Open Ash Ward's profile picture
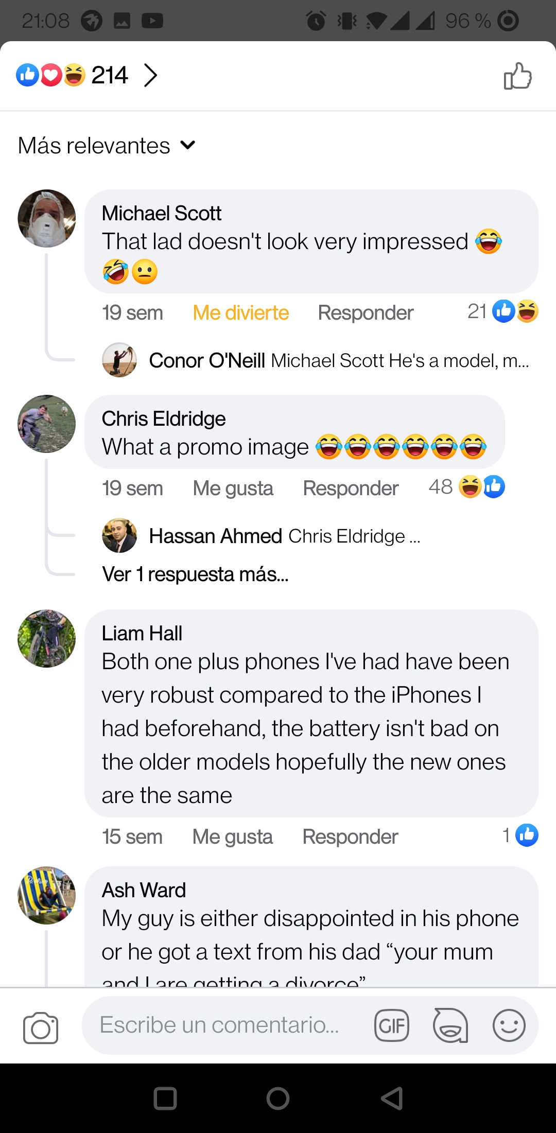The height and width of the screenshot is (1133, 556). pos(46,896)
